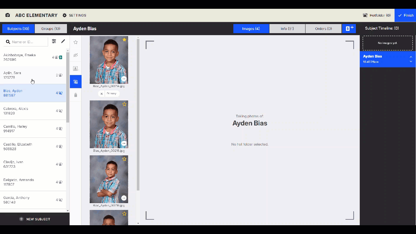Select the favorites star filter in image sidebar
The width and height of the screenshot is (416, 234).
[x=76, y=42]
